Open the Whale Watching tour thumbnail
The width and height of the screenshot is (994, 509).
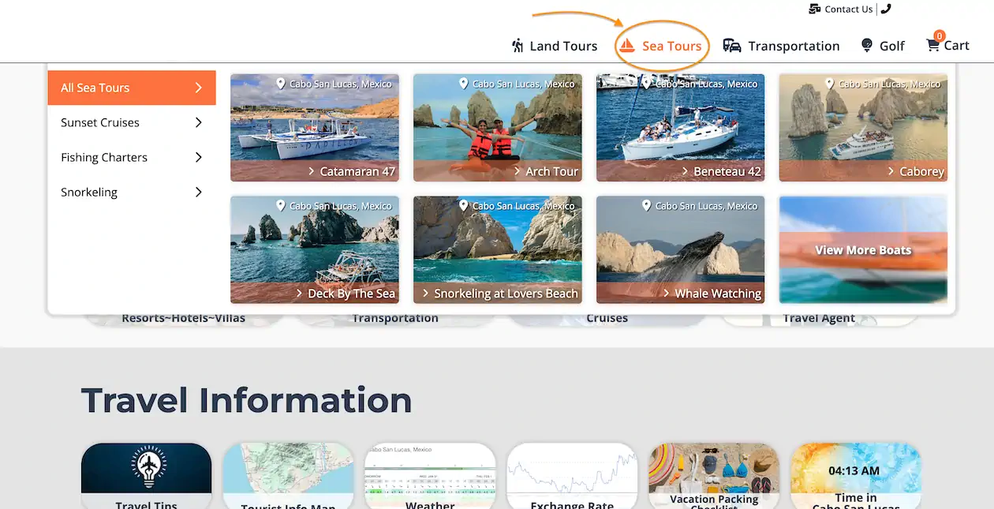click(680, 249)
